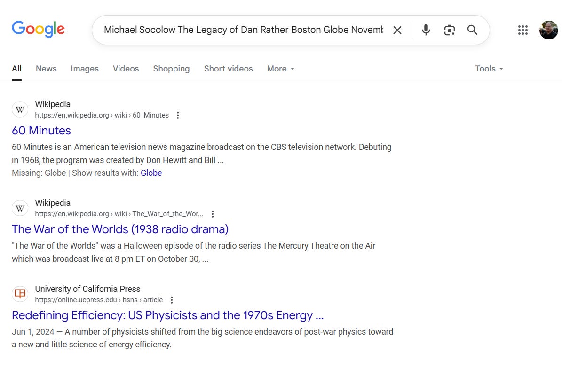The width and height of the screenshot is (562, 369).
Task: Open the Google apps grid
Action: [x=523, y=30]
